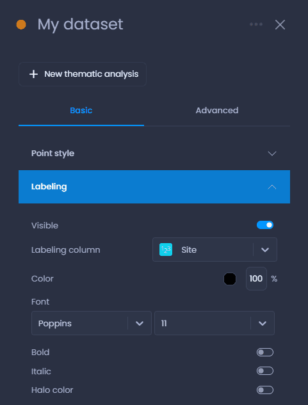This screenshot has width=308, height=405.
Task: Collapse the Labeling section
Action: [x=154, y=187]
